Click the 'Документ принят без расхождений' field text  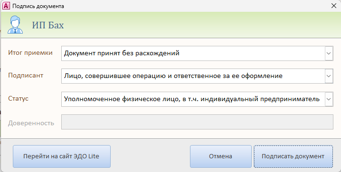[122, 53]
